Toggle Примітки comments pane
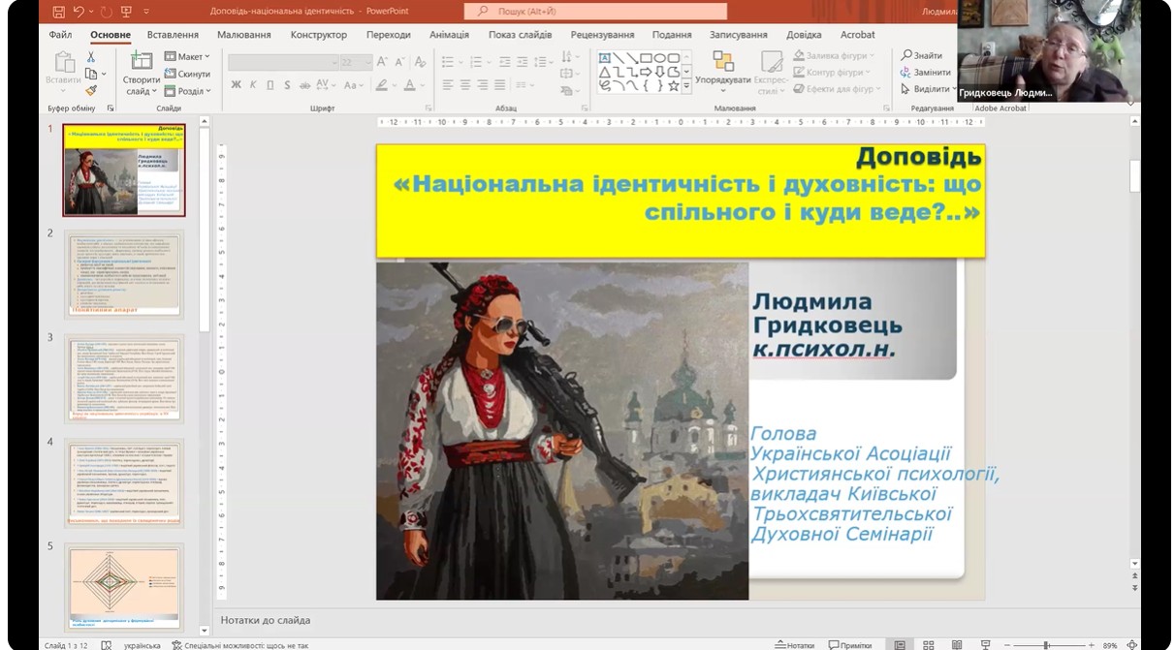The width and height of the screenshot is (1175, 650). pyautogui.click(x=850, y=644)
